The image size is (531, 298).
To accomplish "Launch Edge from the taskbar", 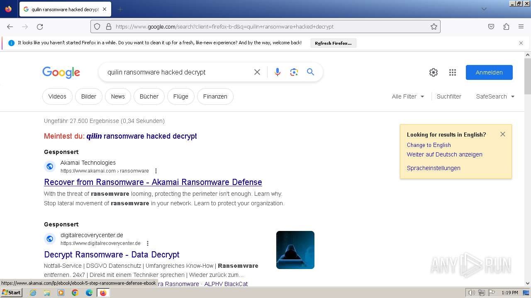I will tap(89, 293).
